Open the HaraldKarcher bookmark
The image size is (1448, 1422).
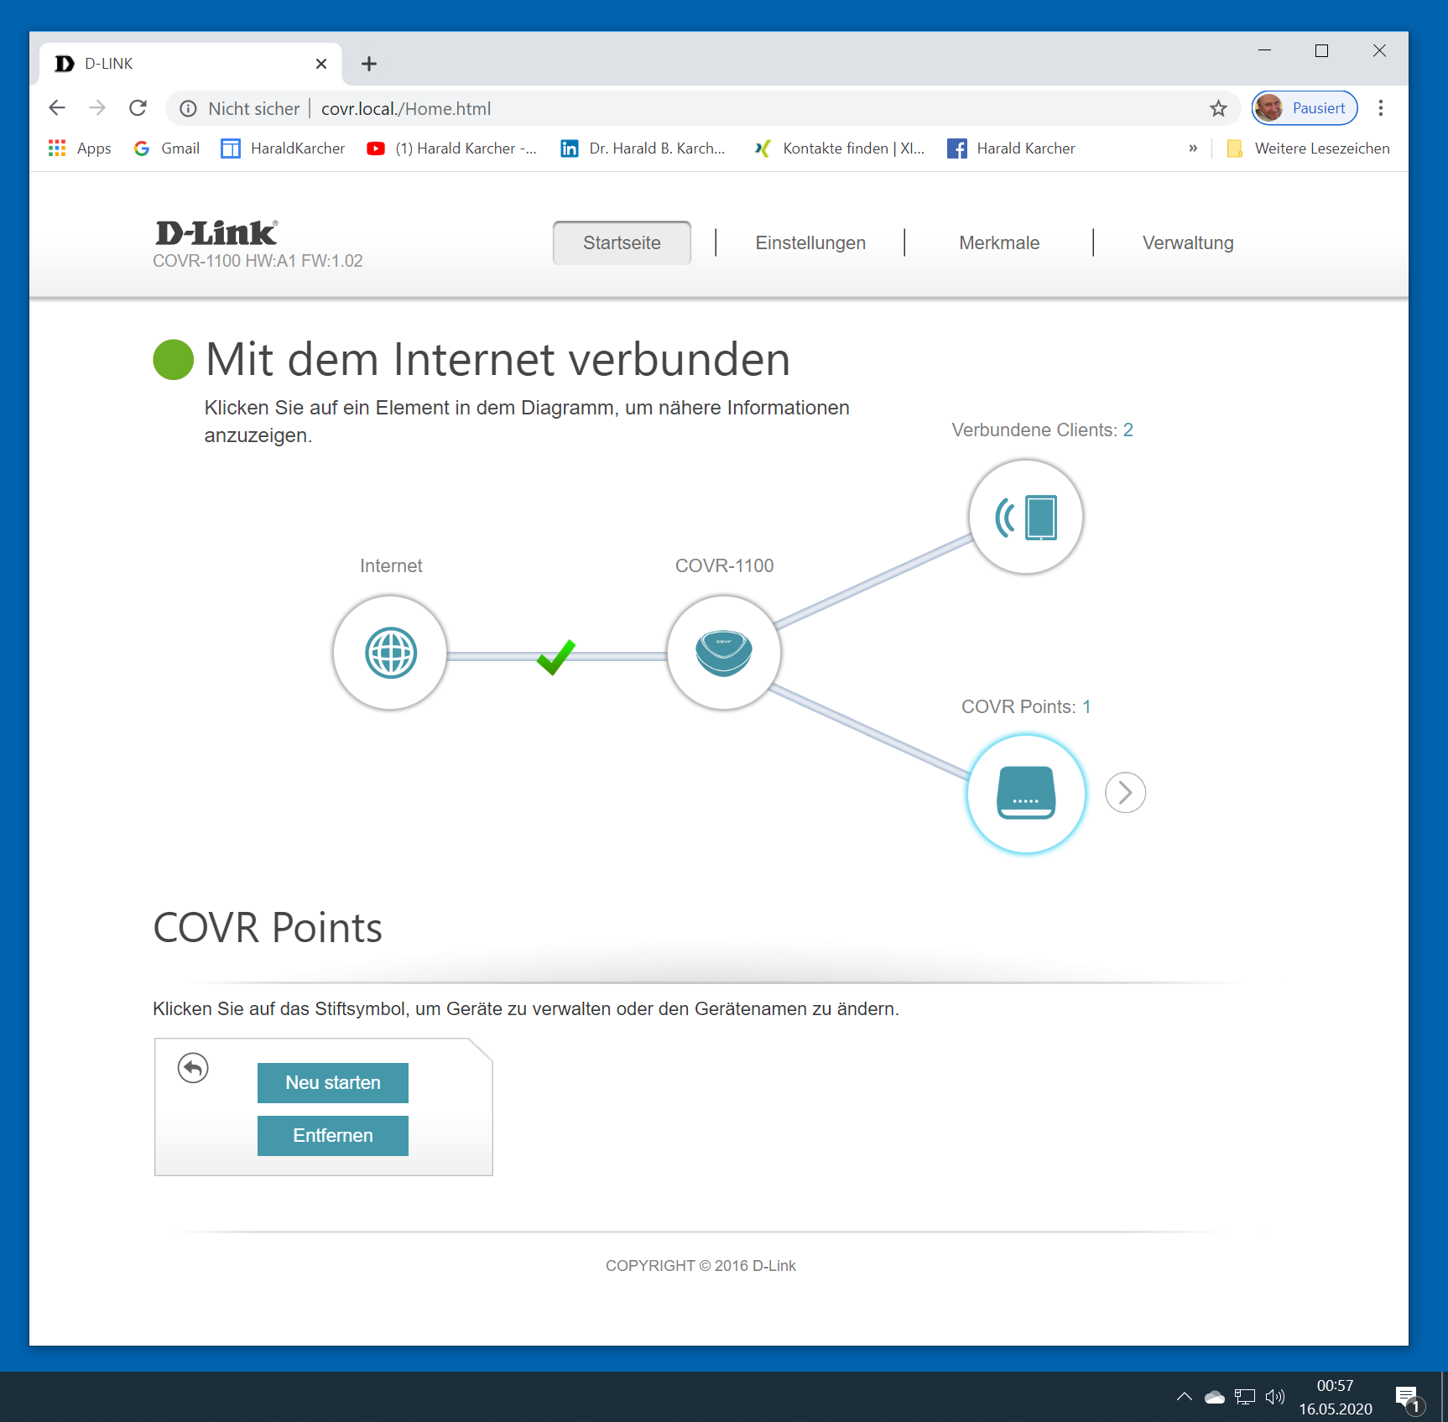(283, 148)
